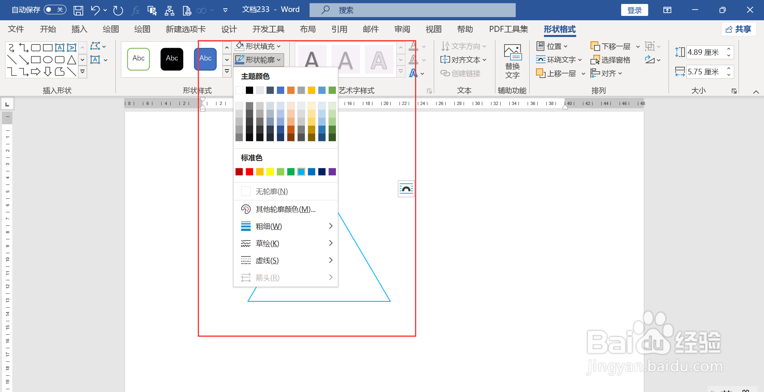This screenshot has width=764, height=392.
Task: Click the Save icon in title bar
Action: [78, 10]
